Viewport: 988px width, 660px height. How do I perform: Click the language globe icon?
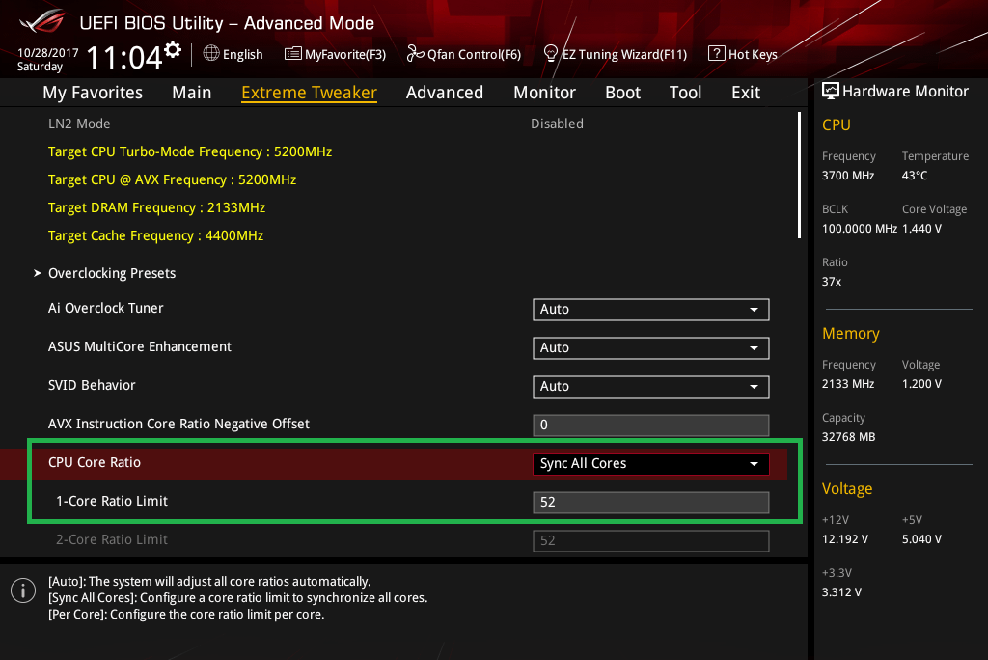tap(211, 54)
